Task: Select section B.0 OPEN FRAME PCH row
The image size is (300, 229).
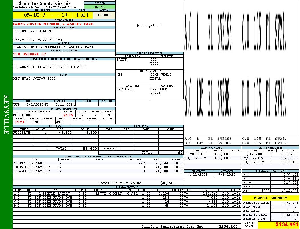Action: (x=127, y=198)
